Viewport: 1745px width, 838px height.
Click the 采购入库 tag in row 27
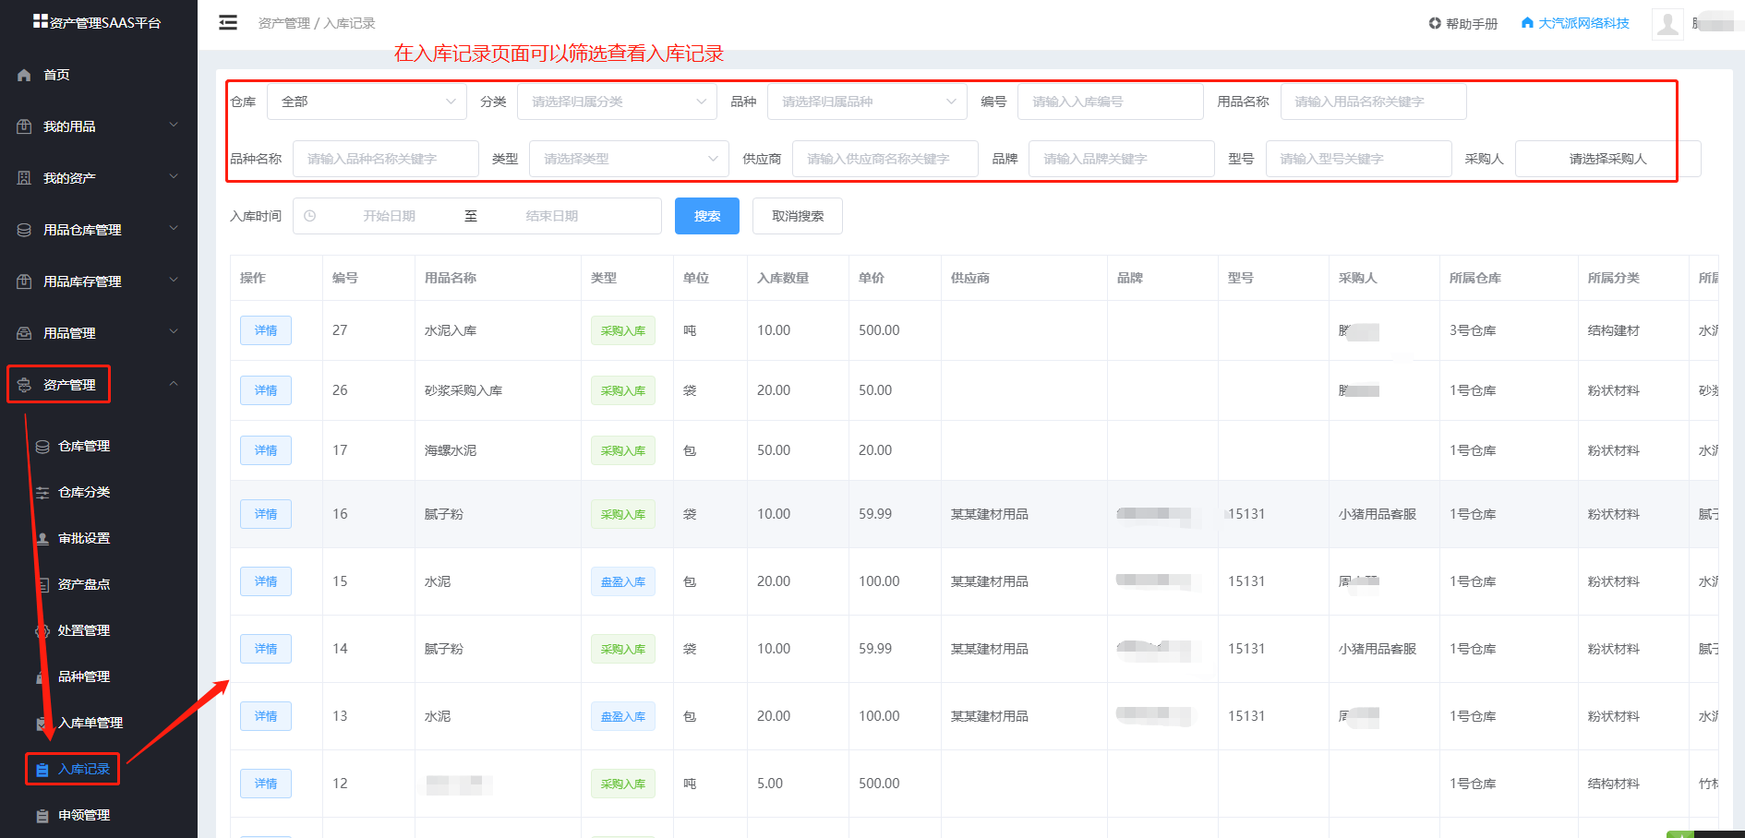coord(623,330)
